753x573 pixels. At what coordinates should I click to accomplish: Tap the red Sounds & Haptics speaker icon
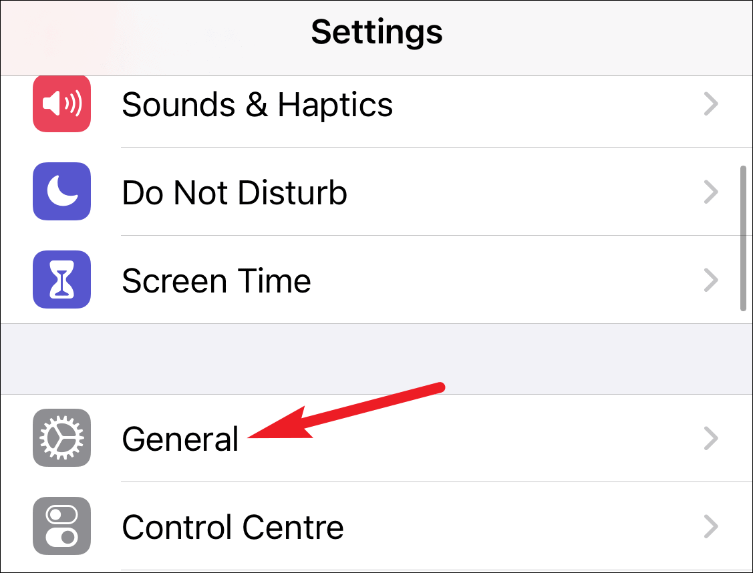point(61,104)
